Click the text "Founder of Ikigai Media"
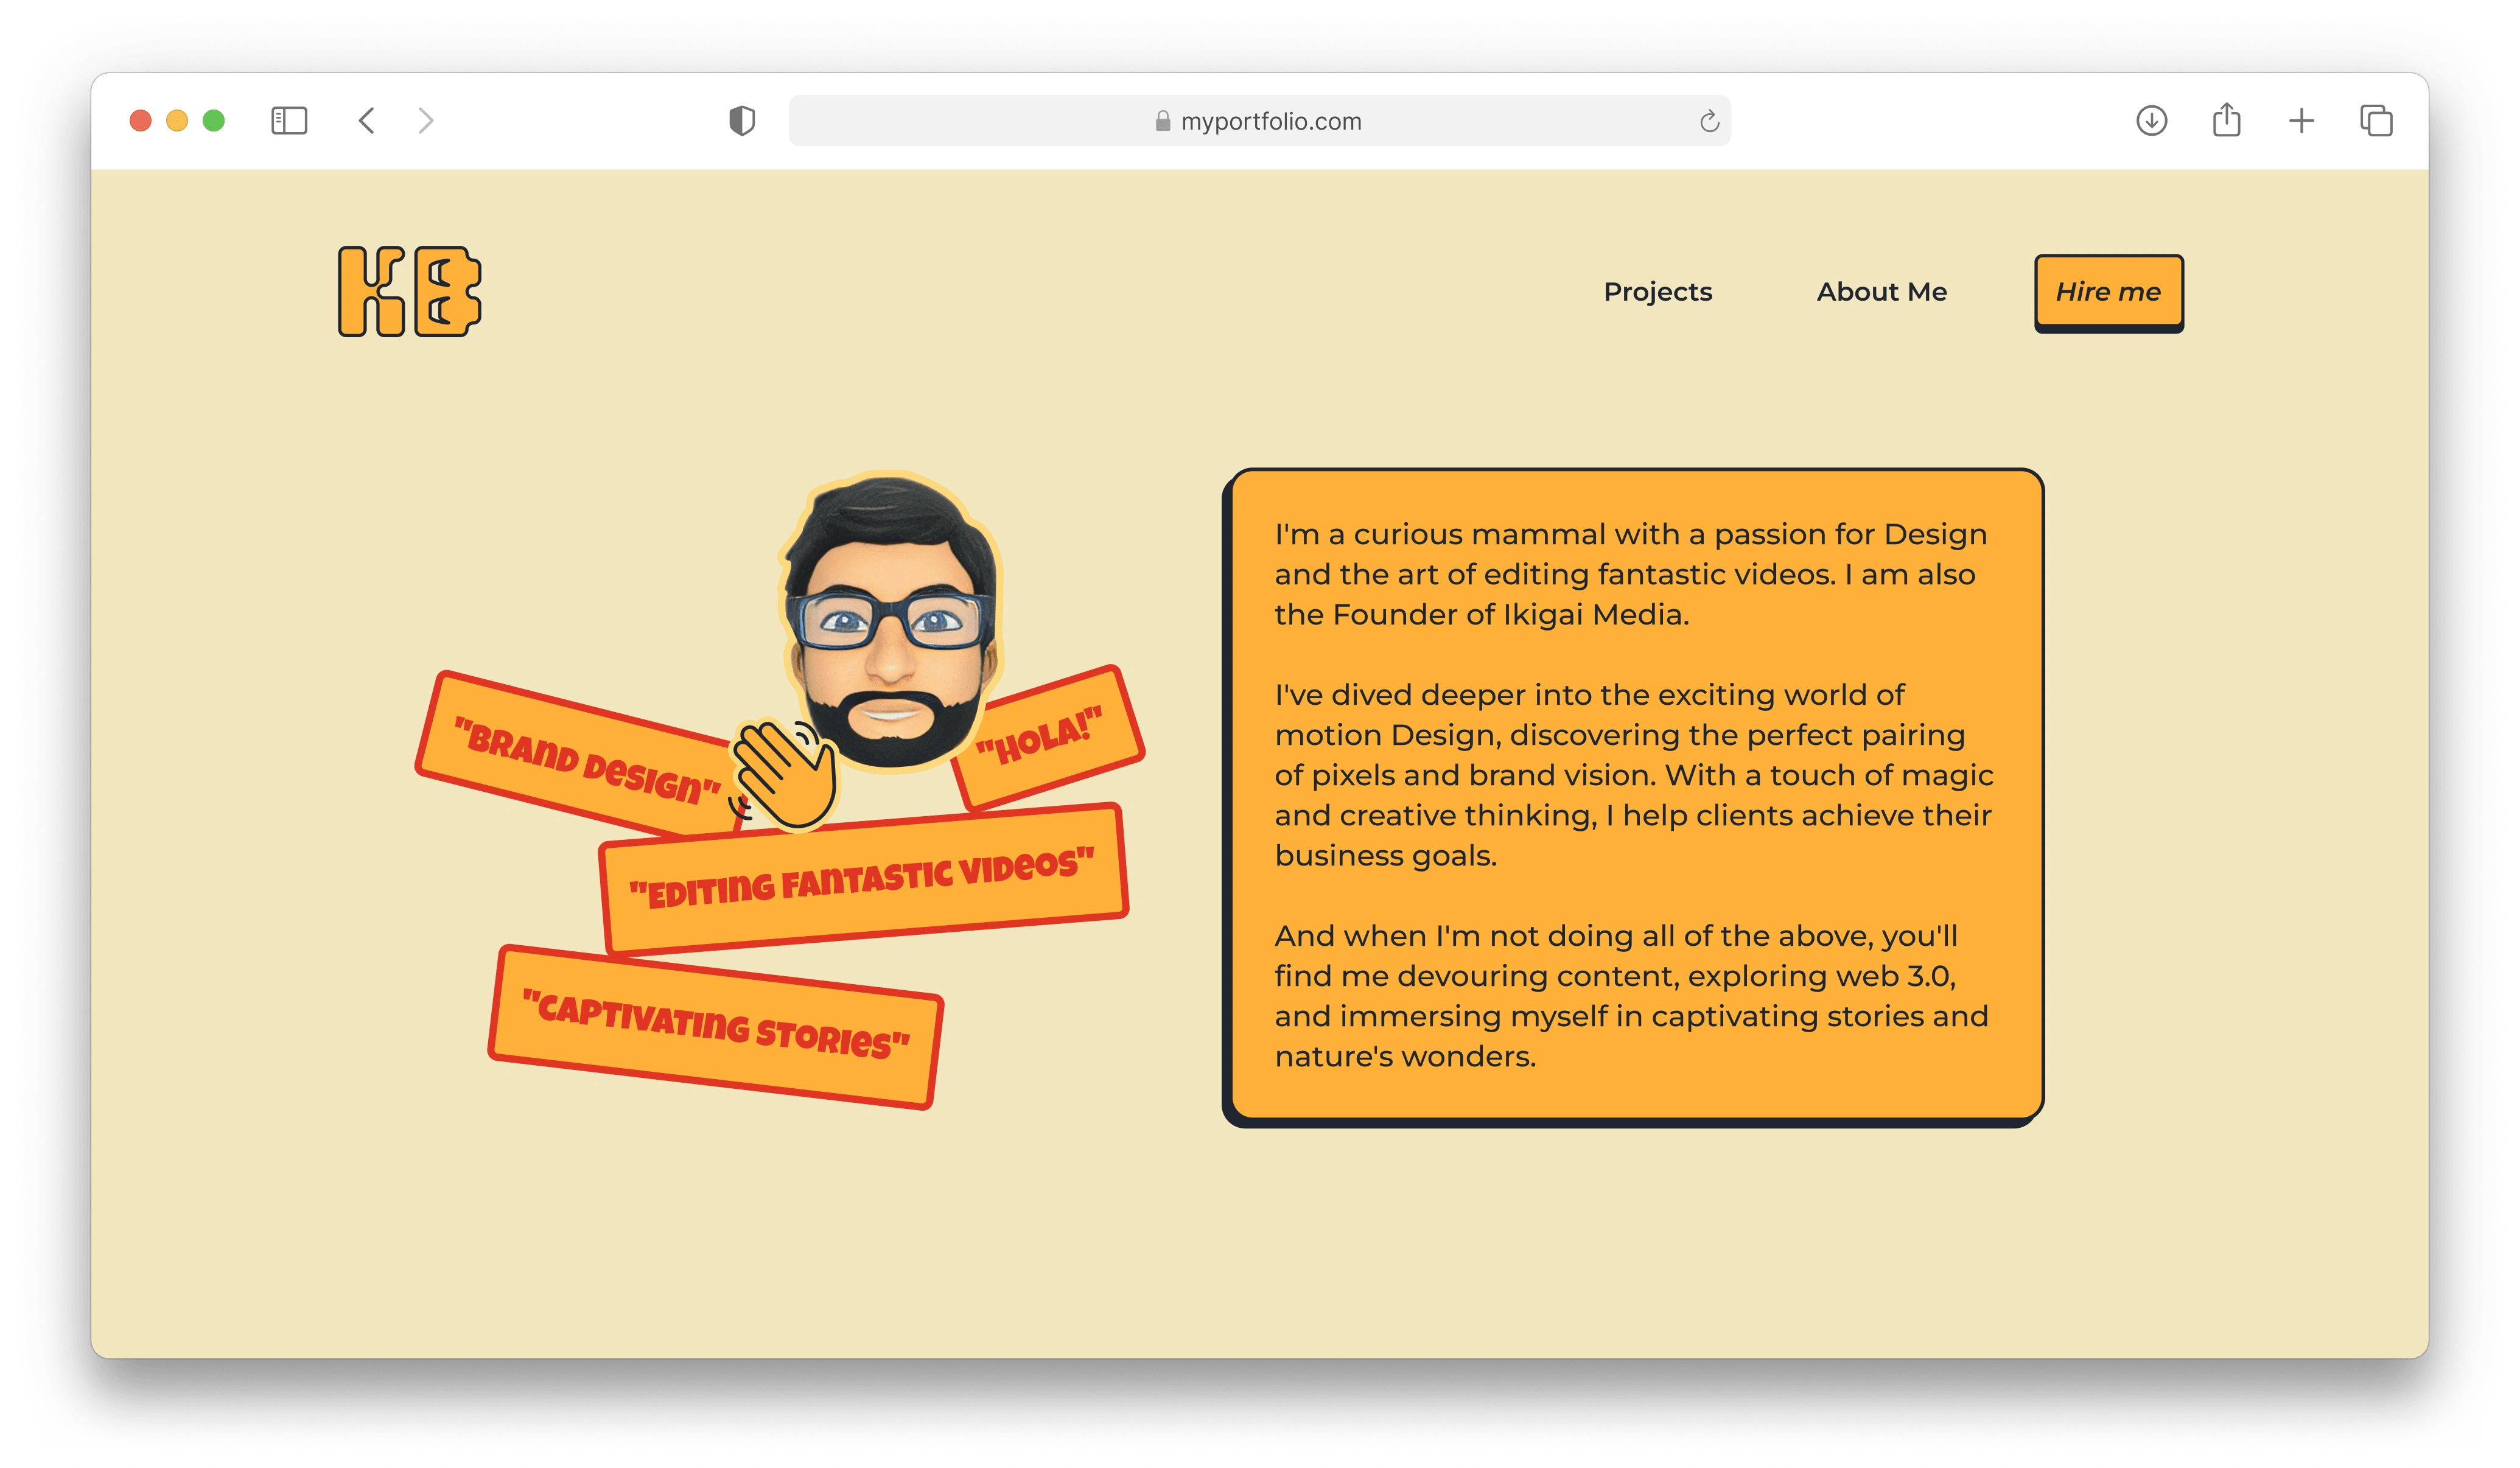 [1509, 614]
